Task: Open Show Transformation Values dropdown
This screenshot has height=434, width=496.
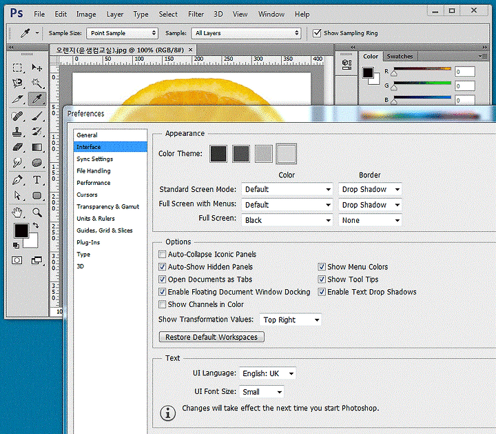Action: (290, 319)
